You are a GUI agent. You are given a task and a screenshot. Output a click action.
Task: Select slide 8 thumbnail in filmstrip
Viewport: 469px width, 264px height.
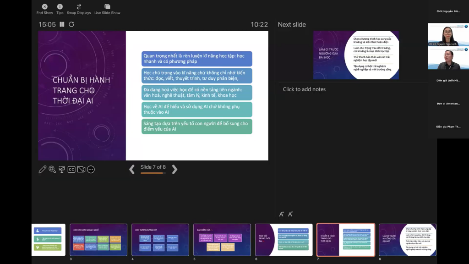(407, 239)
